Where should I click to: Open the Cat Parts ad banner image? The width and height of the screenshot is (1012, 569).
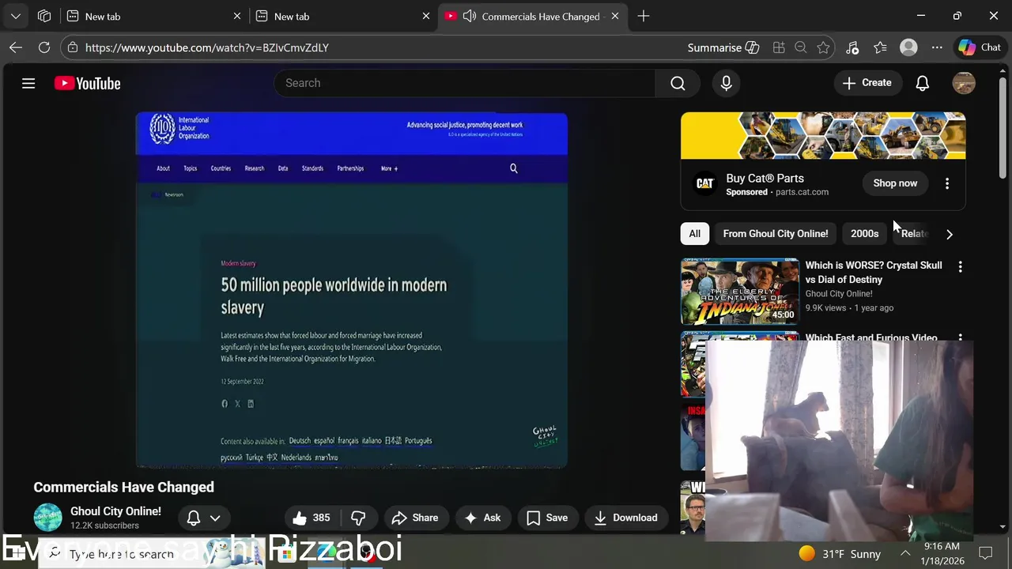click(x=823, y=136)
